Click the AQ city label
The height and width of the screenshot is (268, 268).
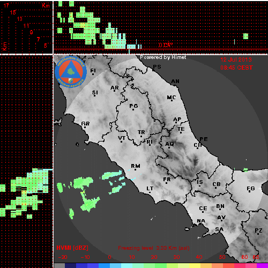coord(169,144)
